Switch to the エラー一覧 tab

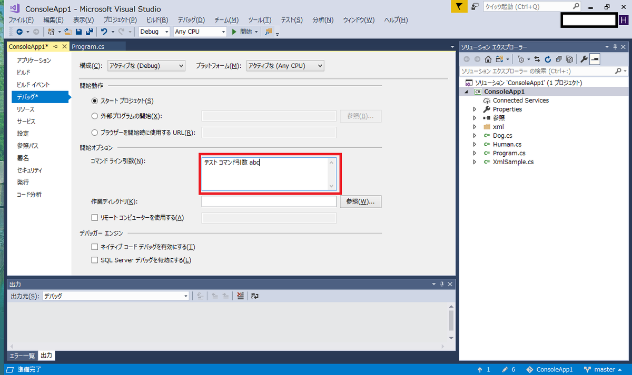22,356
